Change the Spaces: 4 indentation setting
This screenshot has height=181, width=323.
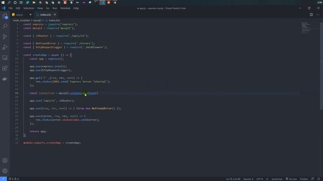[248, 179]
